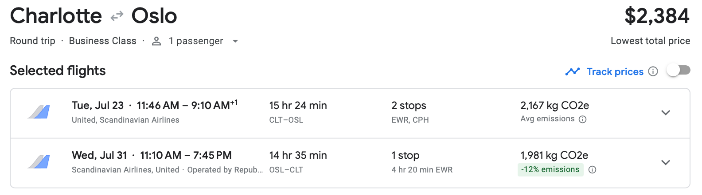Select the Business Class label
Screen dimensions: 702x195
click(x=102, y=41)
